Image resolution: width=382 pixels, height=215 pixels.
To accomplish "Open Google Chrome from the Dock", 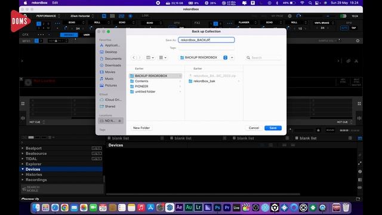I will (64, 208).
